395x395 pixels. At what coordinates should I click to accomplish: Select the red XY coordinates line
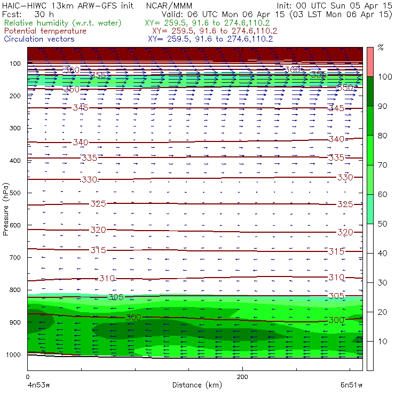[x=215, y=31]
